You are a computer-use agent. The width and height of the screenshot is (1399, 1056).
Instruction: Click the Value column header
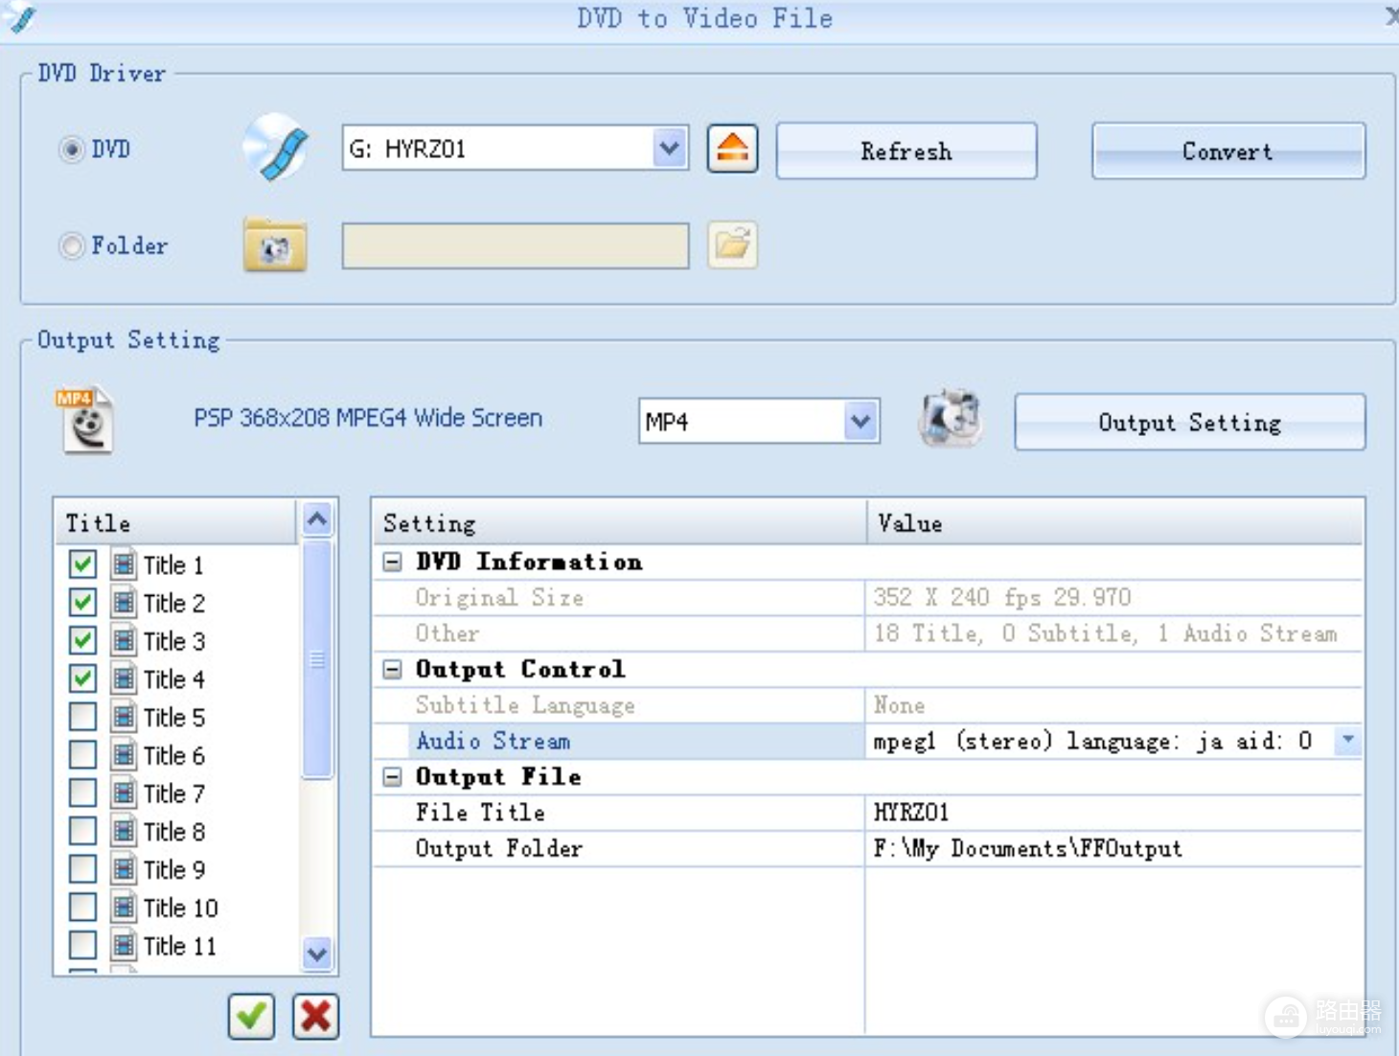[x=1115, y=522]
